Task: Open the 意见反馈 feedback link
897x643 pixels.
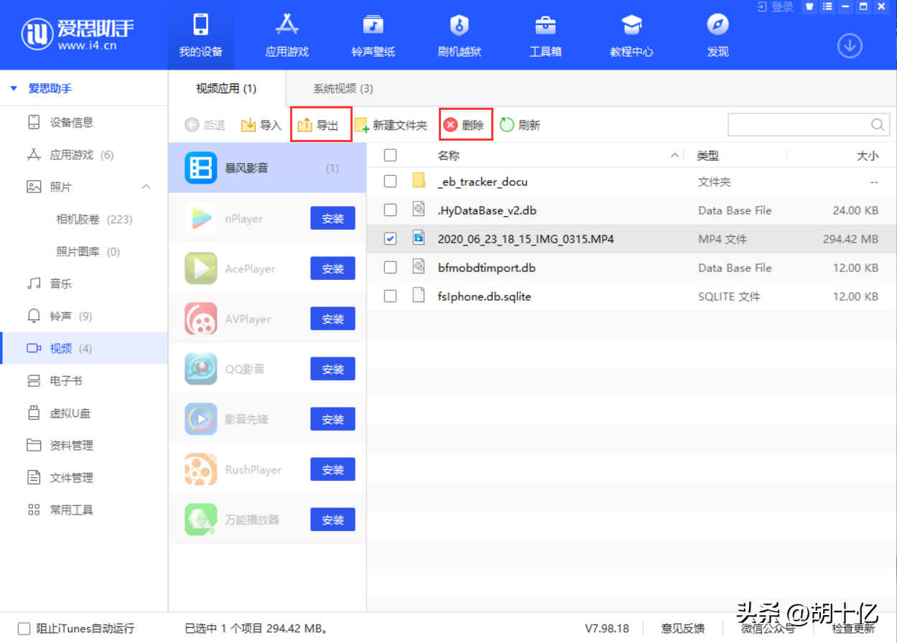Action: (682, 628)
